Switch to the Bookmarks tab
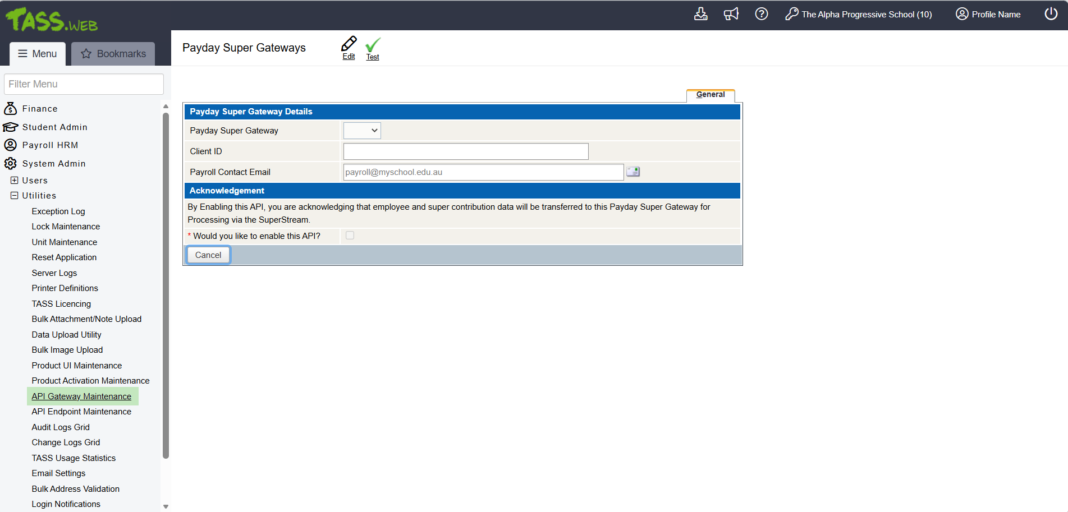Viewport: 1068px width, 512px height. 113,54
